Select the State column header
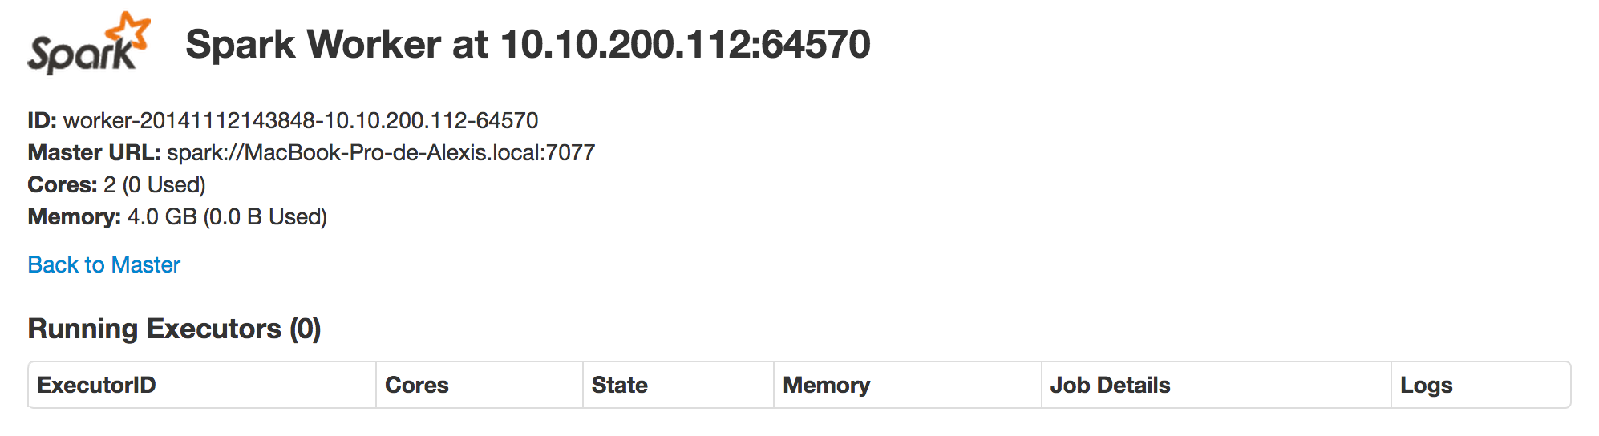1599x436 pixels. click(619, 386)
